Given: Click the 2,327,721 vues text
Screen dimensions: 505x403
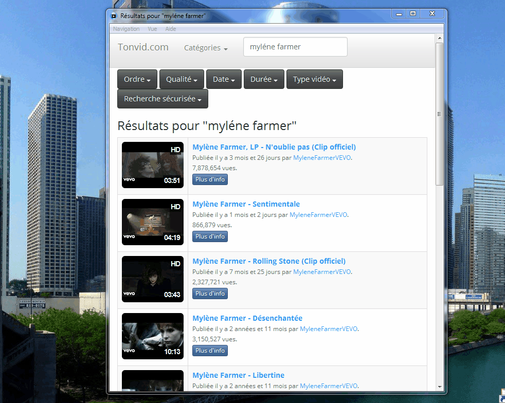Looking at the screenshot, I should [214, 282].
